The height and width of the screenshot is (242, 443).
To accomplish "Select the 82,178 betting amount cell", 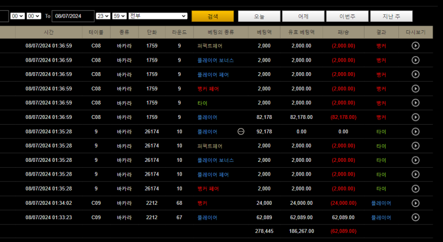I will point(264,117).
